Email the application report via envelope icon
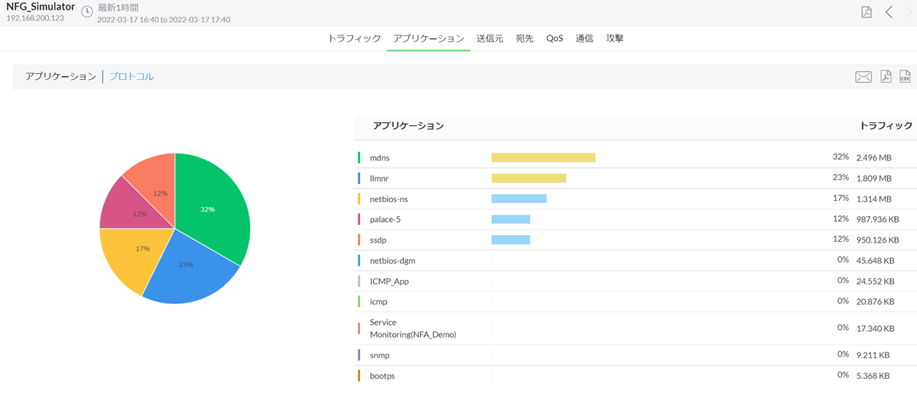 (x=863, y=77)
